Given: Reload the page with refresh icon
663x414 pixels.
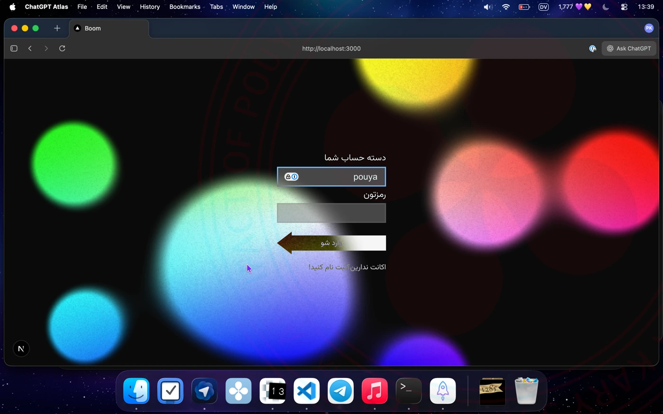Looking at the screenshot, I should point(62,48).
